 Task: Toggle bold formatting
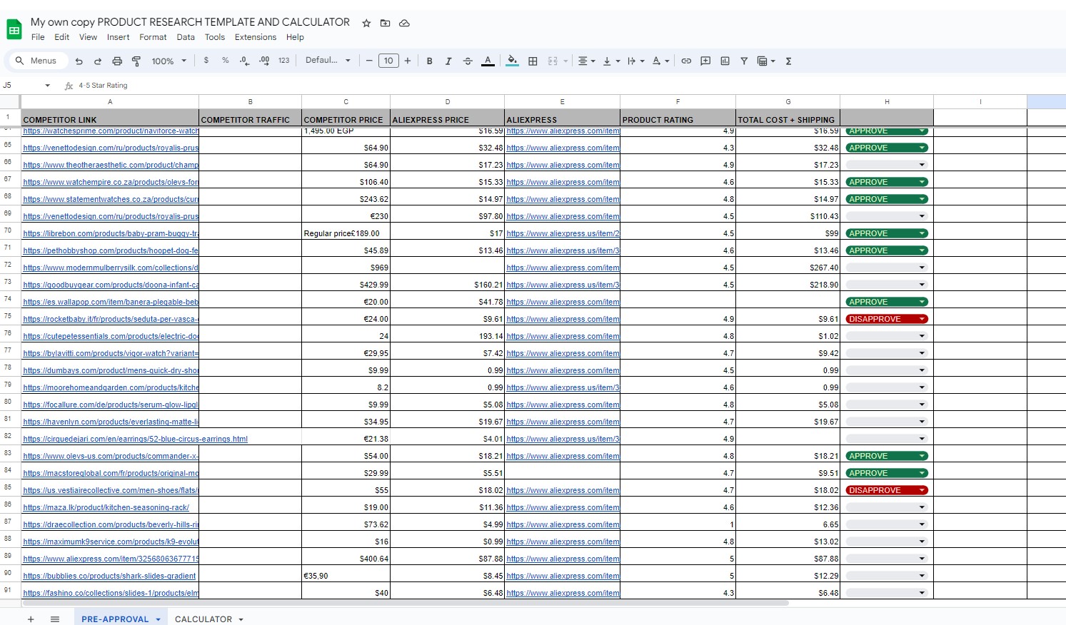tap(429, 61)
